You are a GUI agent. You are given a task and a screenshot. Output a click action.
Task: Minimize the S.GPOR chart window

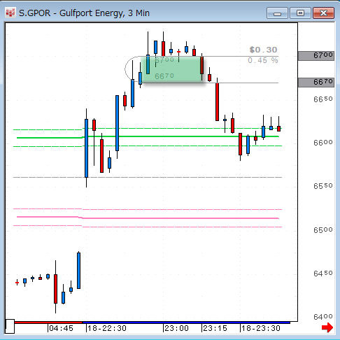[x=277, y=13]
